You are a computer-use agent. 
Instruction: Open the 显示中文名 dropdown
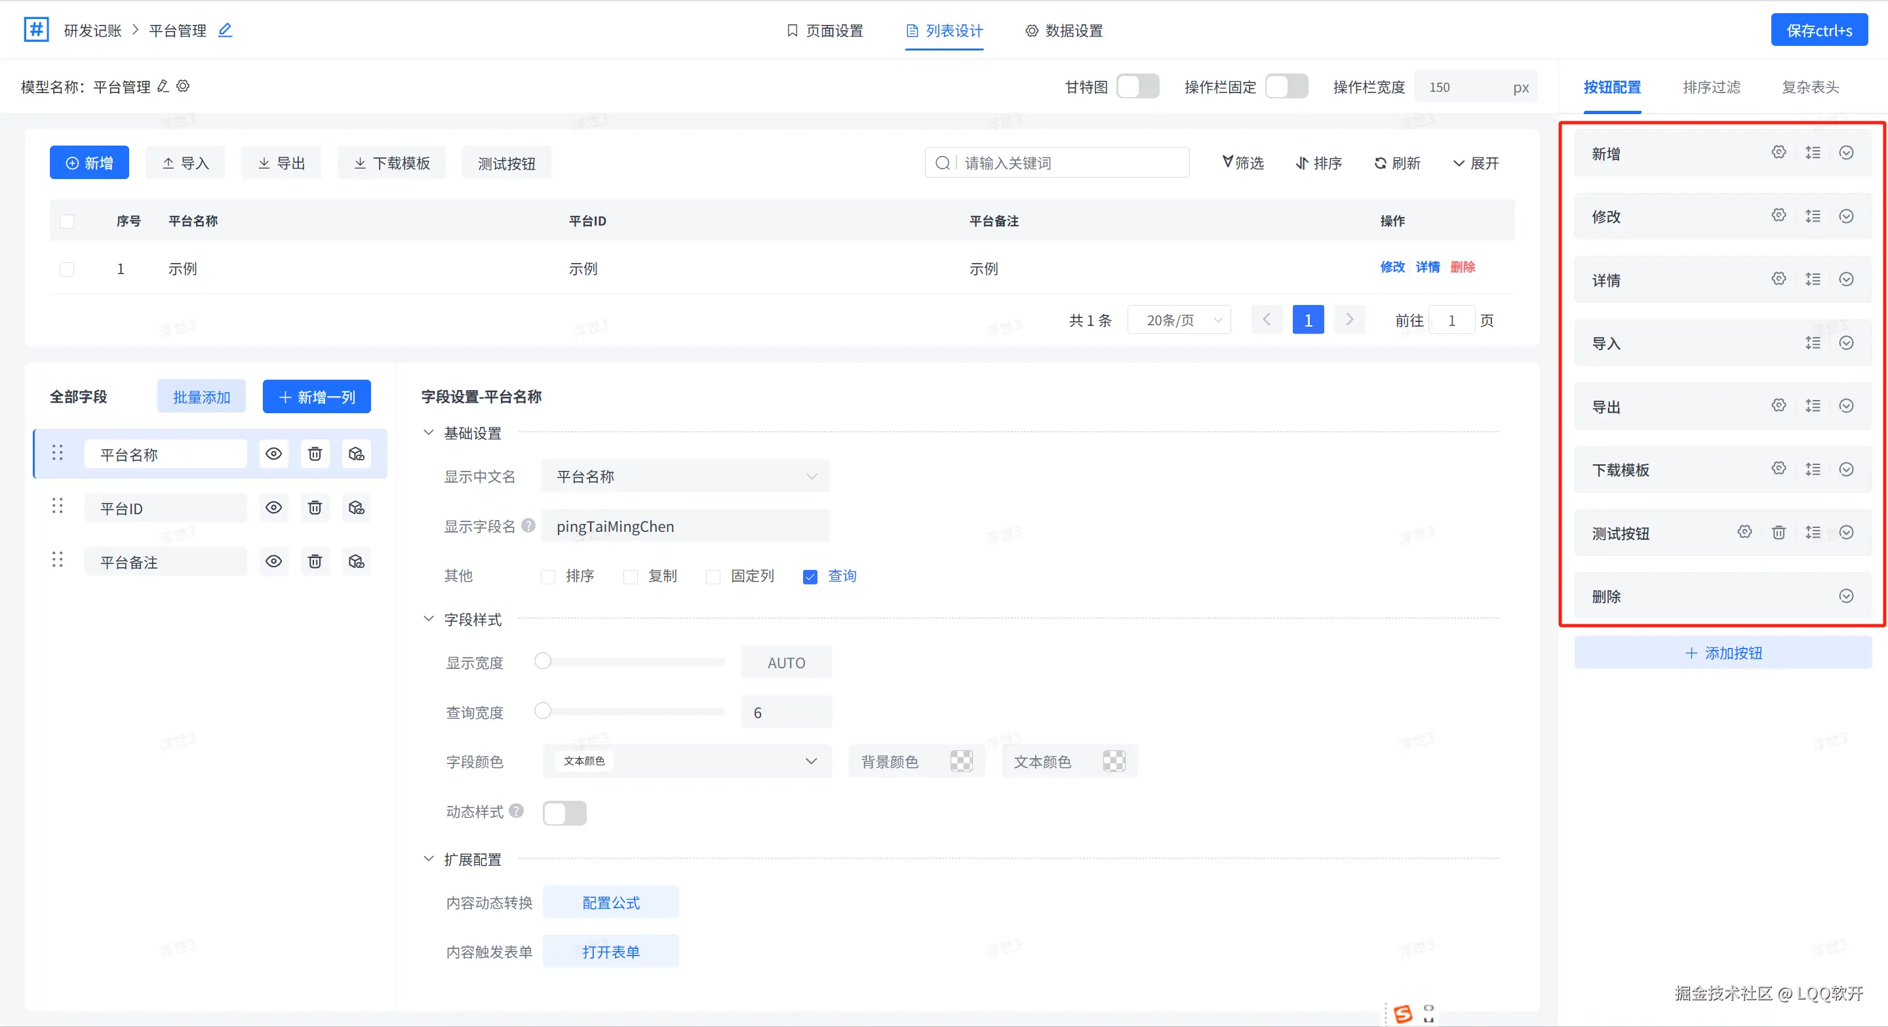684,477
